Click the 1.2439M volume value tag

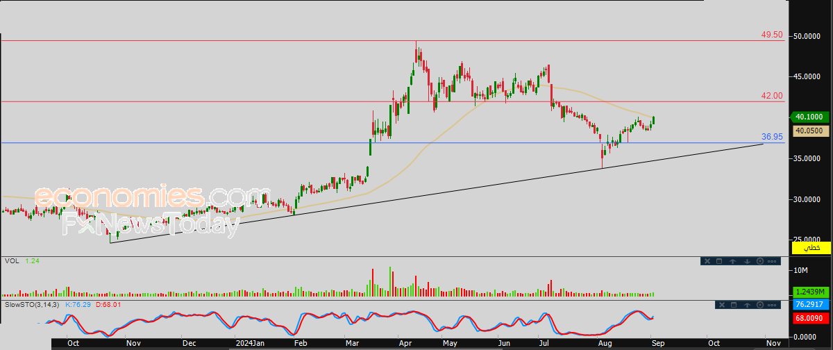click(x=811, y=291)
